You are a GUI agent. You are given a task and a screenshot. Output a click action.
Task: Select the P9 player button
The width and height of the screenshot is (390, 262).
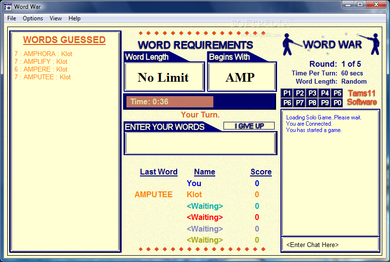pyautogui.click(x=325, y=102)
